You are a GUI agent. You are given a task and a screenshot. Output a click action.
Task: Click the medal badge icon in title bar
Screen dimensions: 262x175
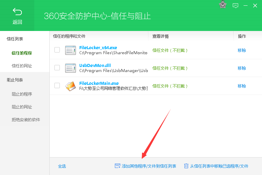click(222, 5)
